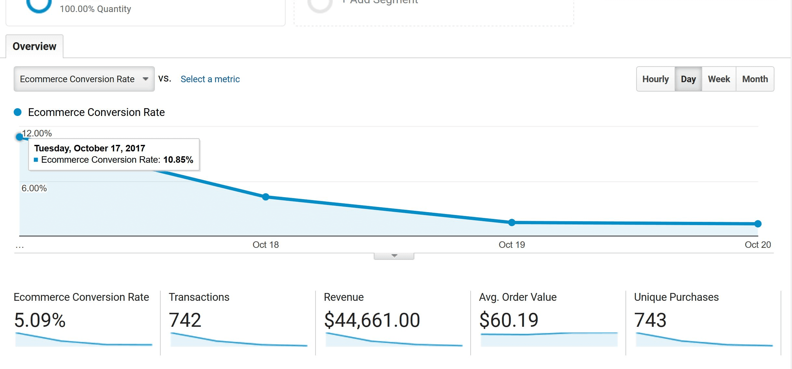Click the Oct 17 data point on chart

pos(20,137)
